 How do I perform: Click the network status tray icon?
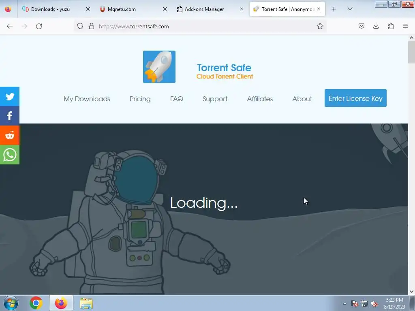tap(364, 303)
